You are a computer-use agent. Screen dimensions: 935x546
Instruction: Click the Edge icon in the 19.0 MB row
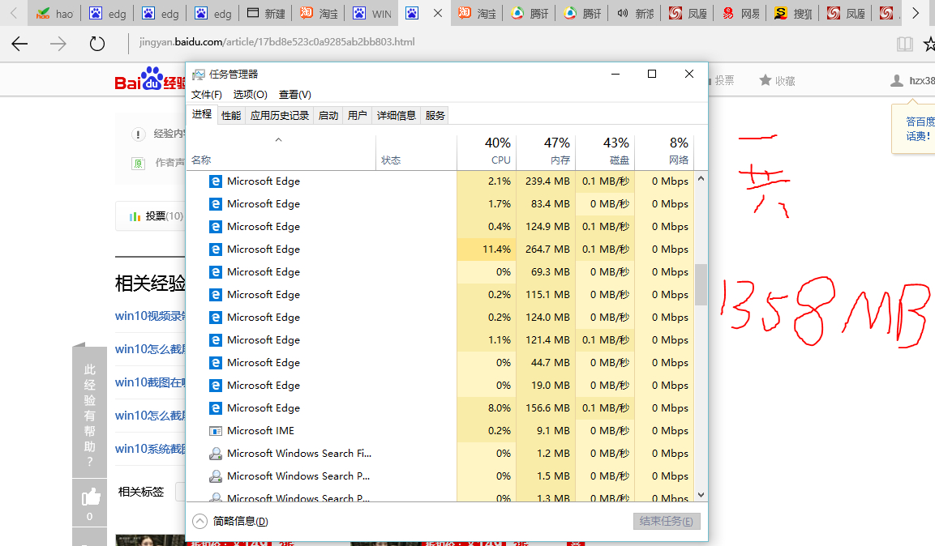pos(215,386)
